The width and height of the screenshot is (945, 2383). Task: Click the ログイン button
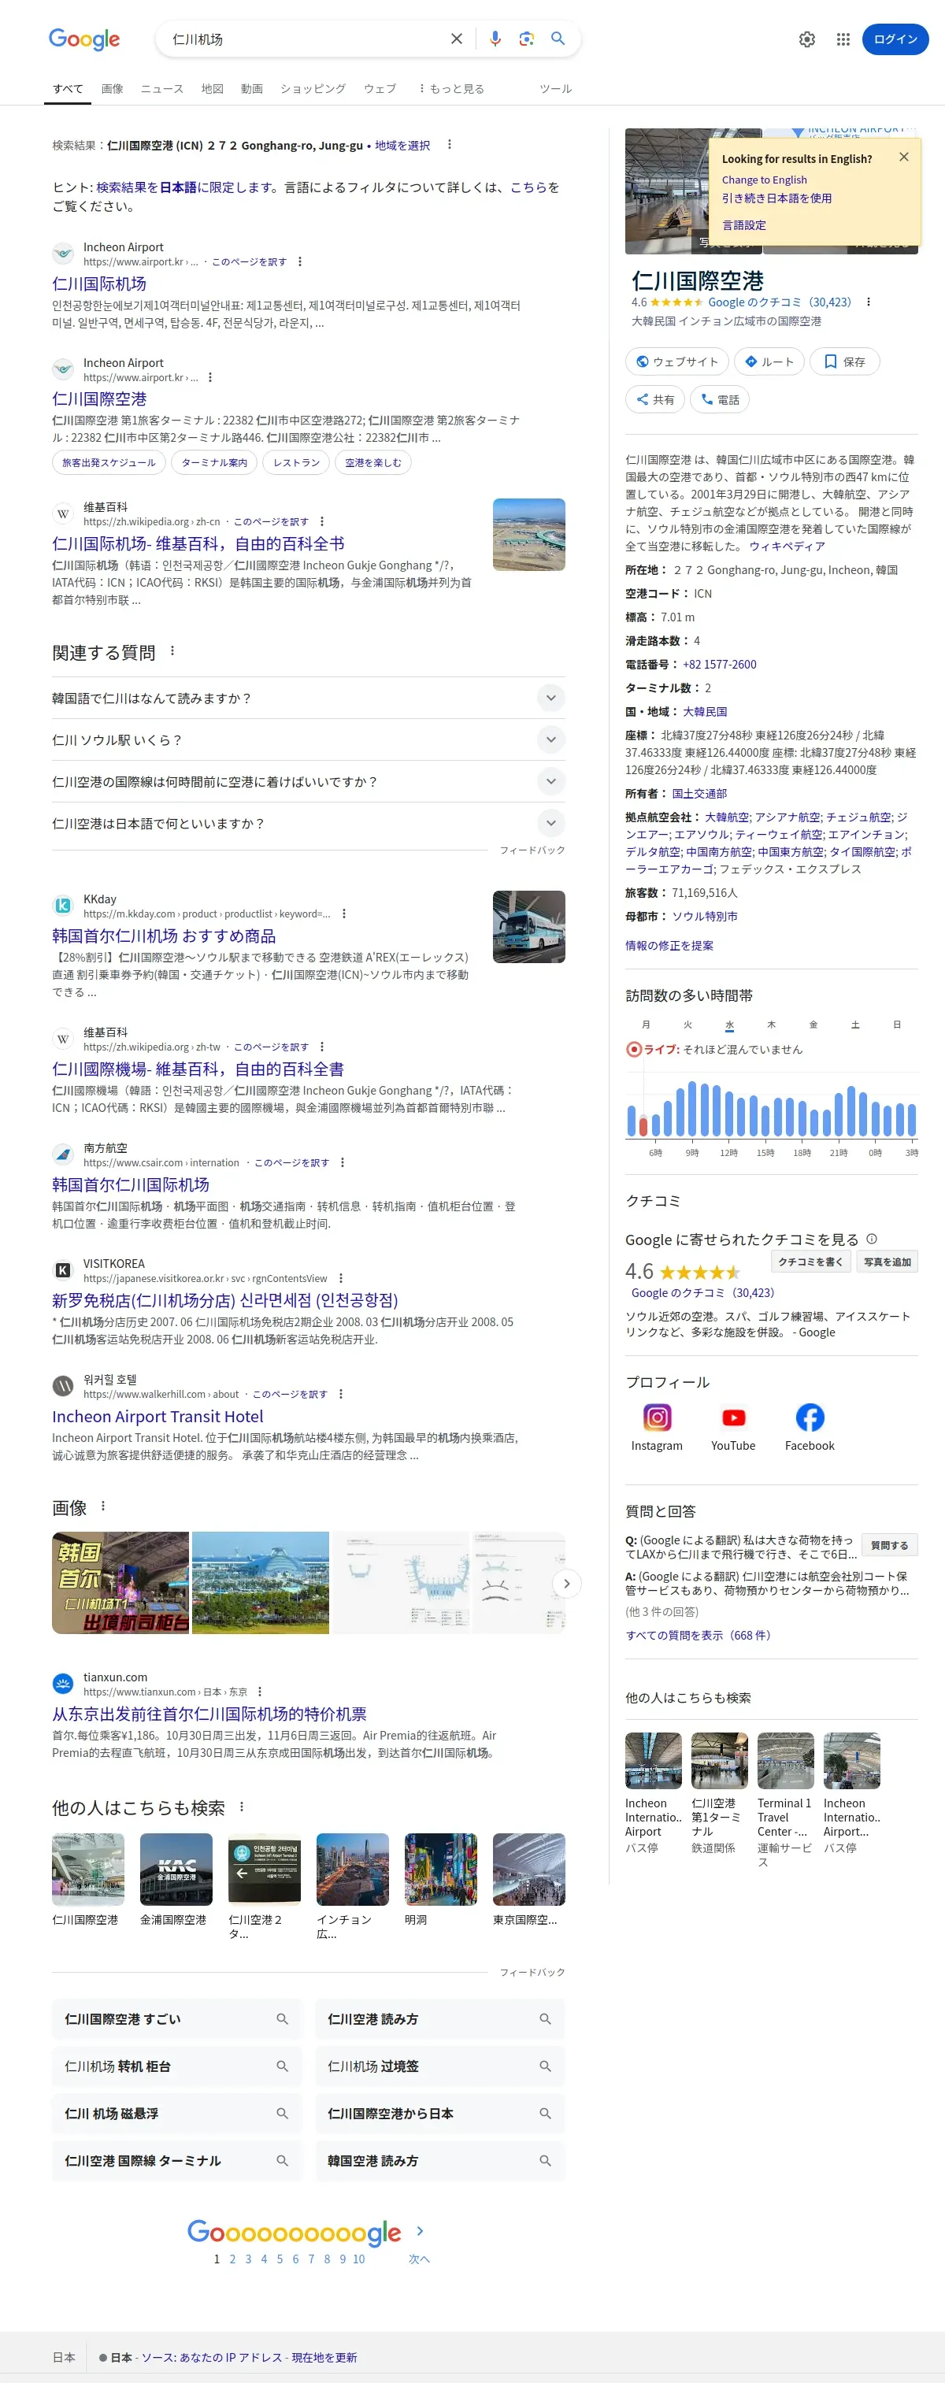[x=895, y=40]
